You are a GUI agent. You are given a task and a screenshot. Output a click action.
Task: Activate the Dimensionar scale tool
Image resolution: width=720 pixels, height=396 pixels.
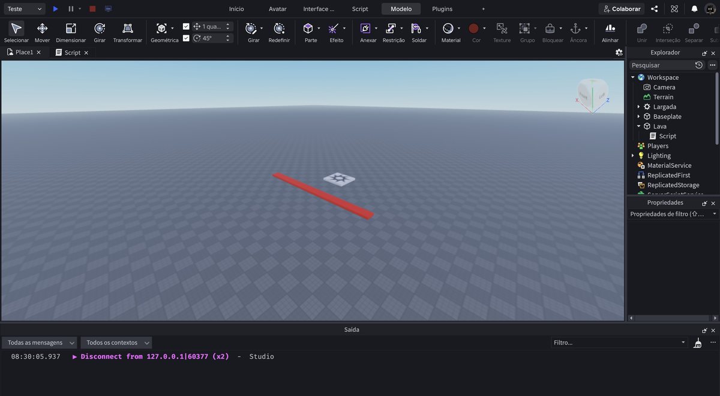click(x=71, y=28)
